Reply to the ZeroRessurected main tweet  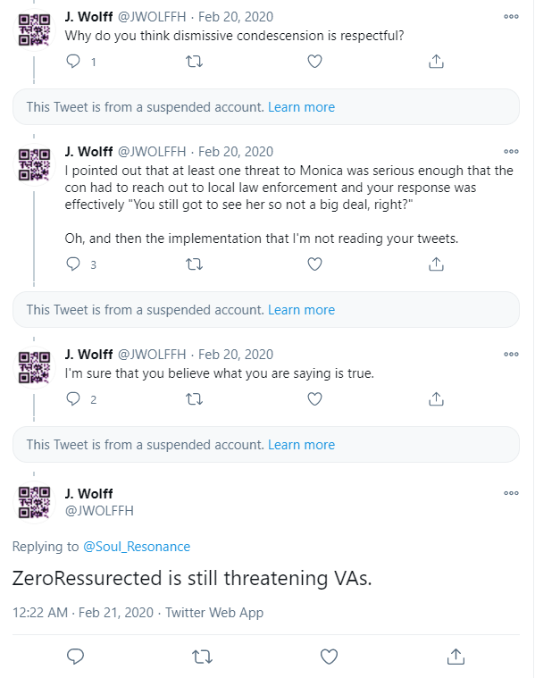(75, 657)
